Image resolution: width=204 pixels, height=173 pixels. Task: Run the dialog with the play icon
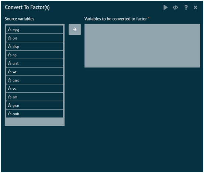click(166, 7)
